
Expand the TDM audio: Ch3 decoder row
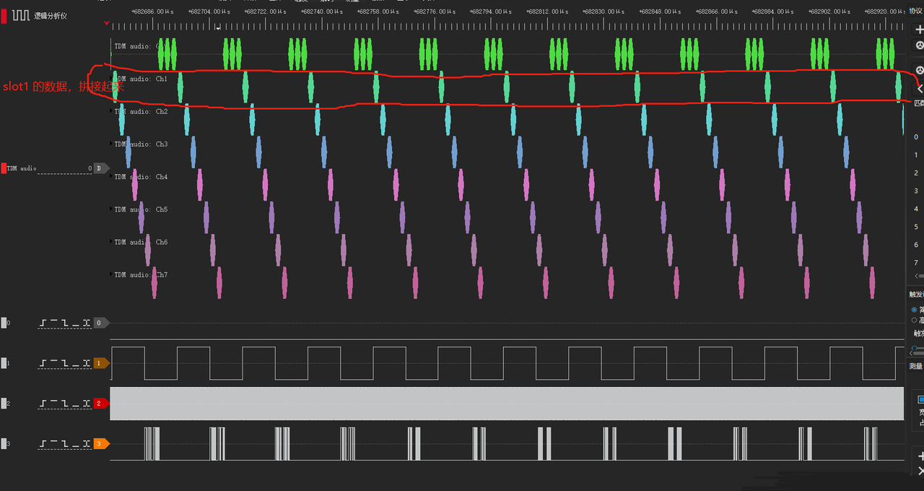[x=112, y=144]
